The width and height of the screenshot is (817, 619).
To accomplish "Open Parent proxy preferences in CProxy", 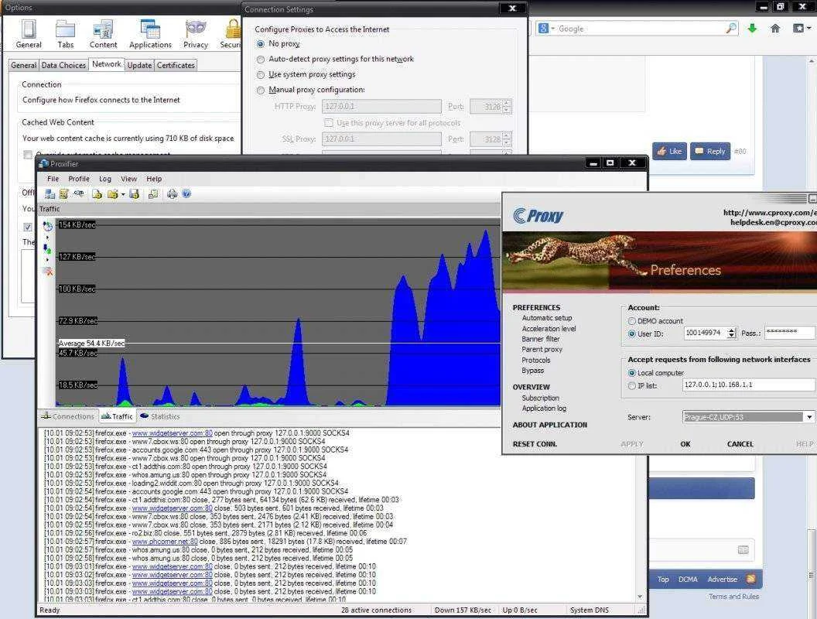I will (542, 349).
